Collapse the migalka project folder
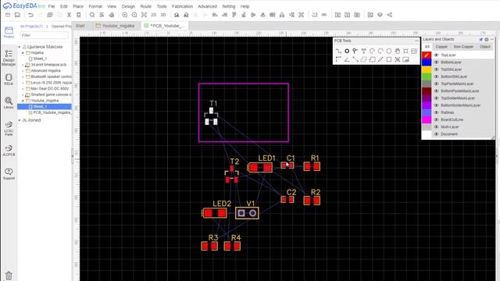 [23, 53]
